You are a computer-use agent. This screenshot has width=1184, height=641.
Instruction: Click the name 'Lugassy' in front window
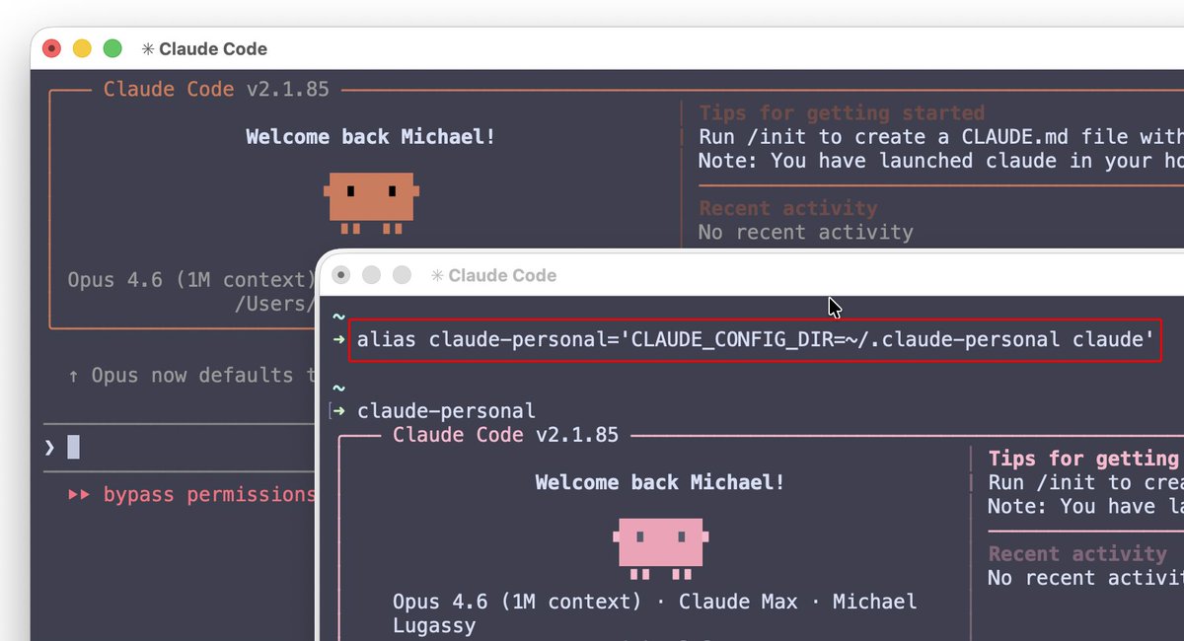pyautogui.click(x=434, y=626)
